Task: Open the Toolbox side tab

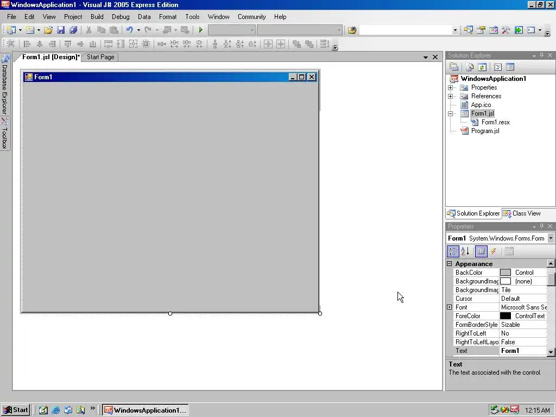Action: (4, 134)
